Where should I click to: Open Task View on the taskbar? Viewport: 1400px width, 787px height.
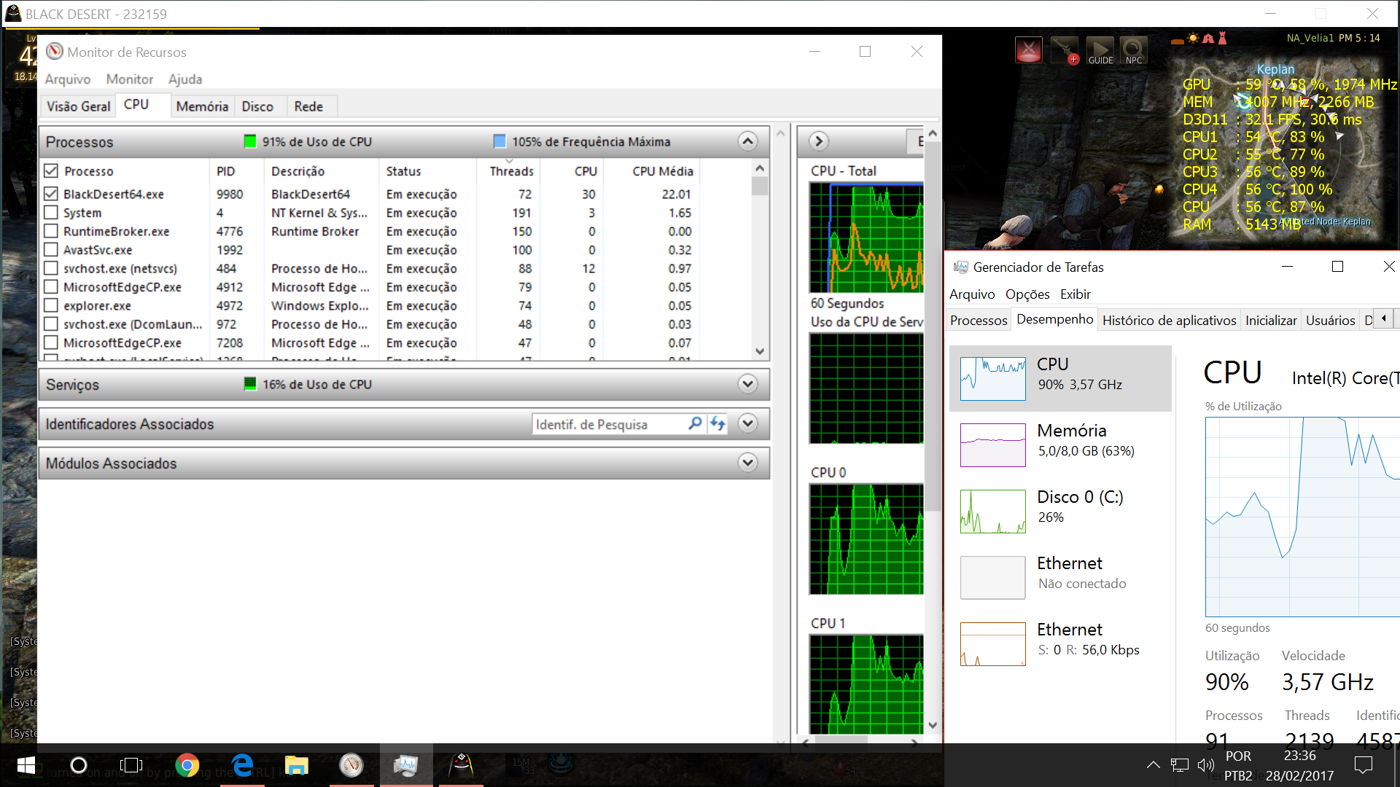coord(131,765)
